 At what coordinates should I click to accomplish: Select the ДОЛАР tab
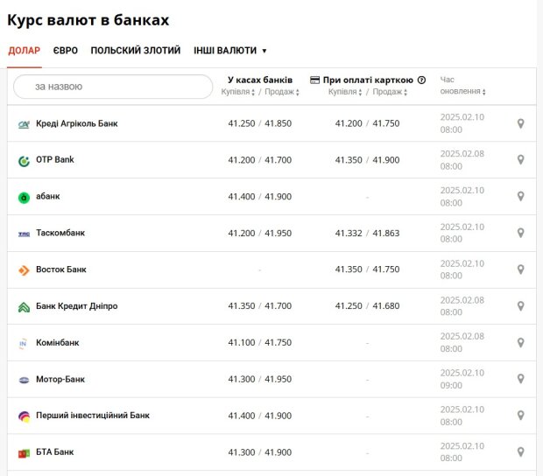coord(25,51)
